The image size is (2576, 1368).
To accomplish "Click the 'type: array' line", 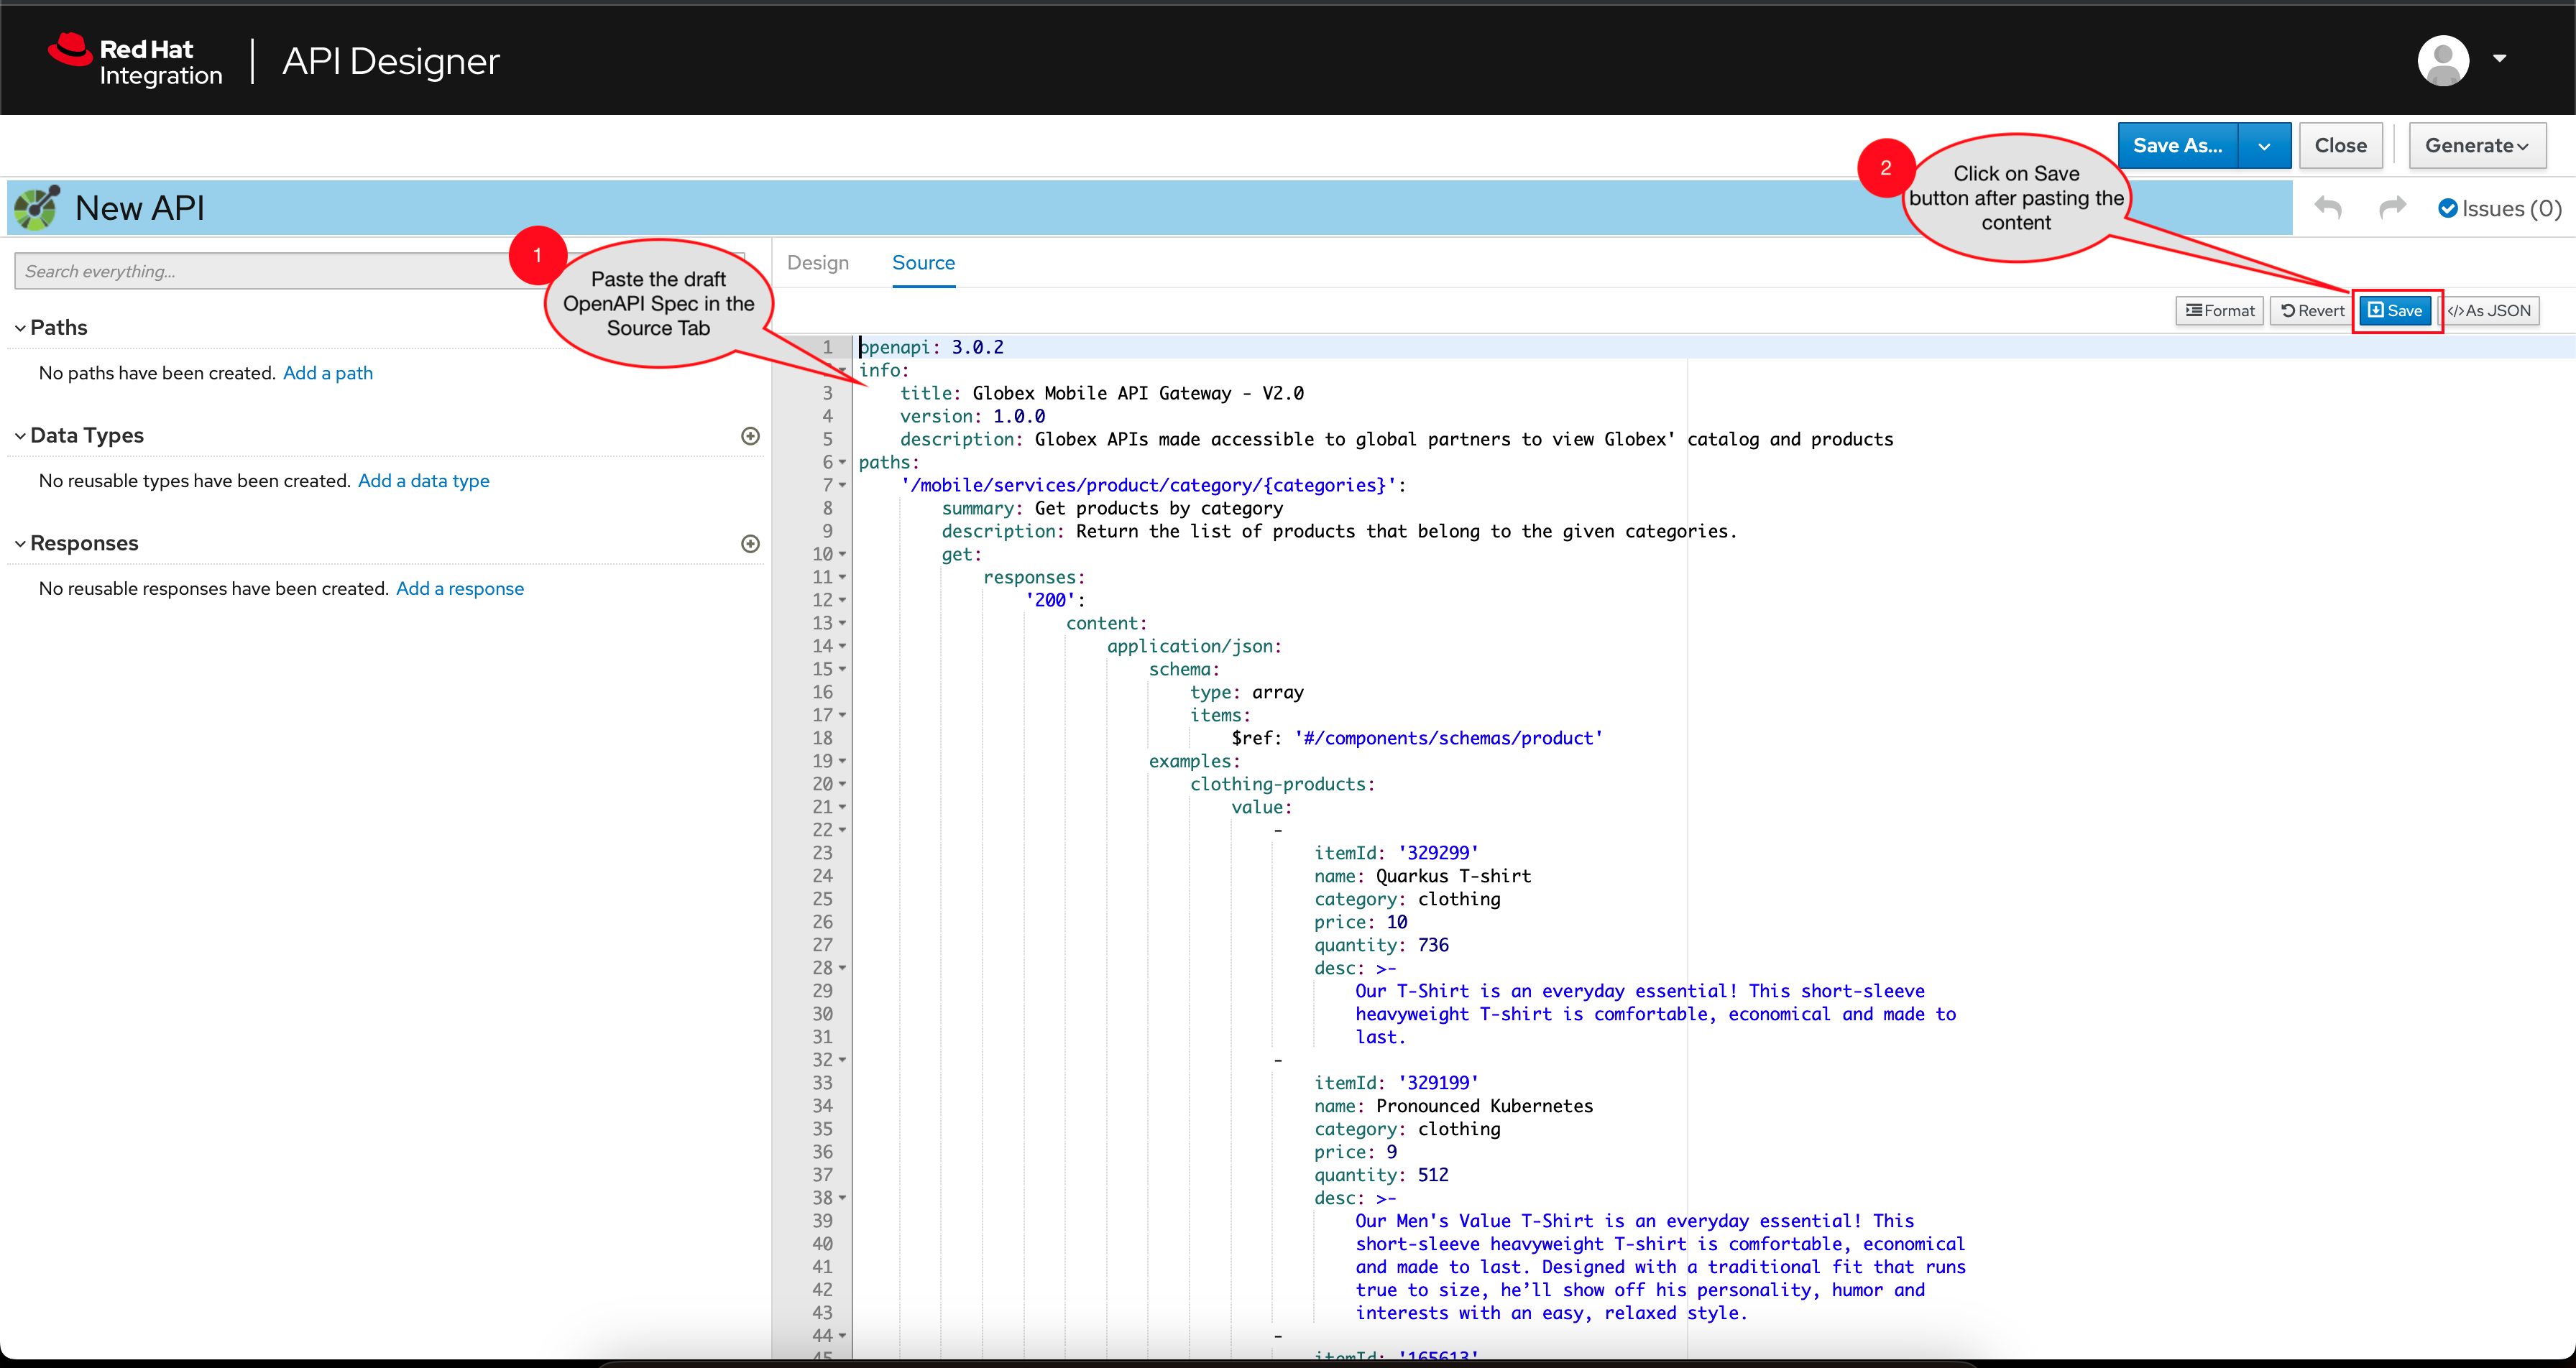I will 1246,692.
